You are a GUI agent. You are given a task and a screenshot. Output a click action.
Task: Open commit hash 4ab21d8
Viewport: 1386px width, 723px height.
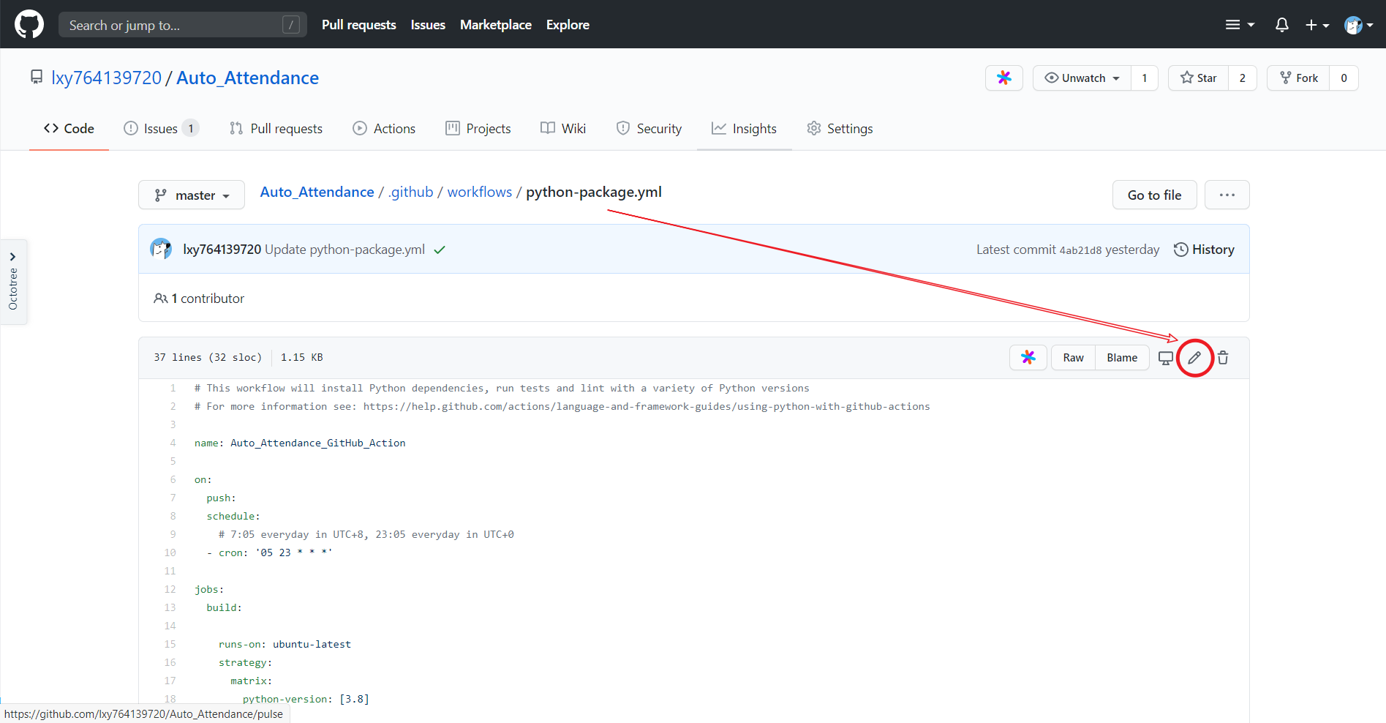click(1080, 250)
